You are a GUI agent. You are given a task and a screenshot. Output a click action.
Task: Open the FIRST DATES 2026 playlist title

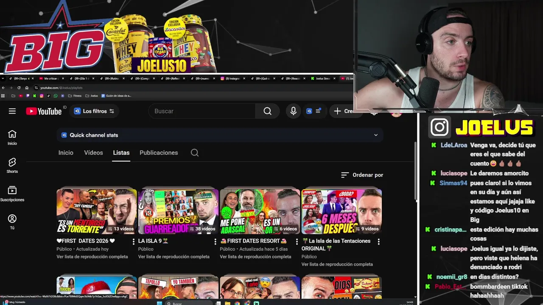click(85, 241)
